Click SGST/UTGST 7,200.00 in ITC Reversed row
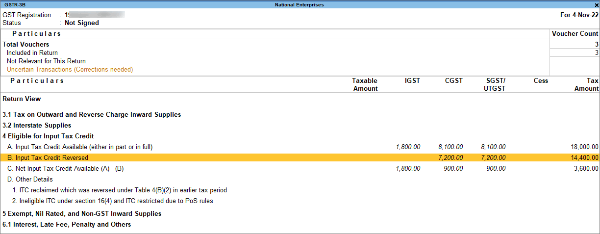This screenshot has width=600, height=234. [493, 158]
